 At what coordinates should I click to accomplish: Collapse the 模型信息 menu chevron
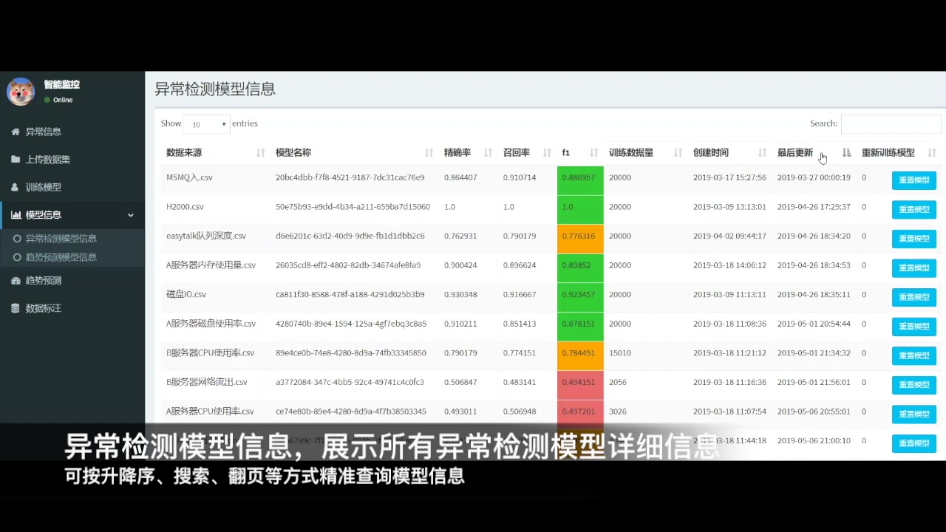130,214
